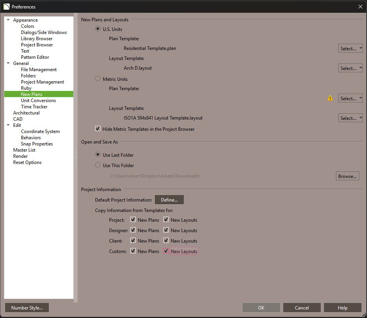Click Define... for Default Project Information
This screenshot has width=367, height=318.
[169, 200]
